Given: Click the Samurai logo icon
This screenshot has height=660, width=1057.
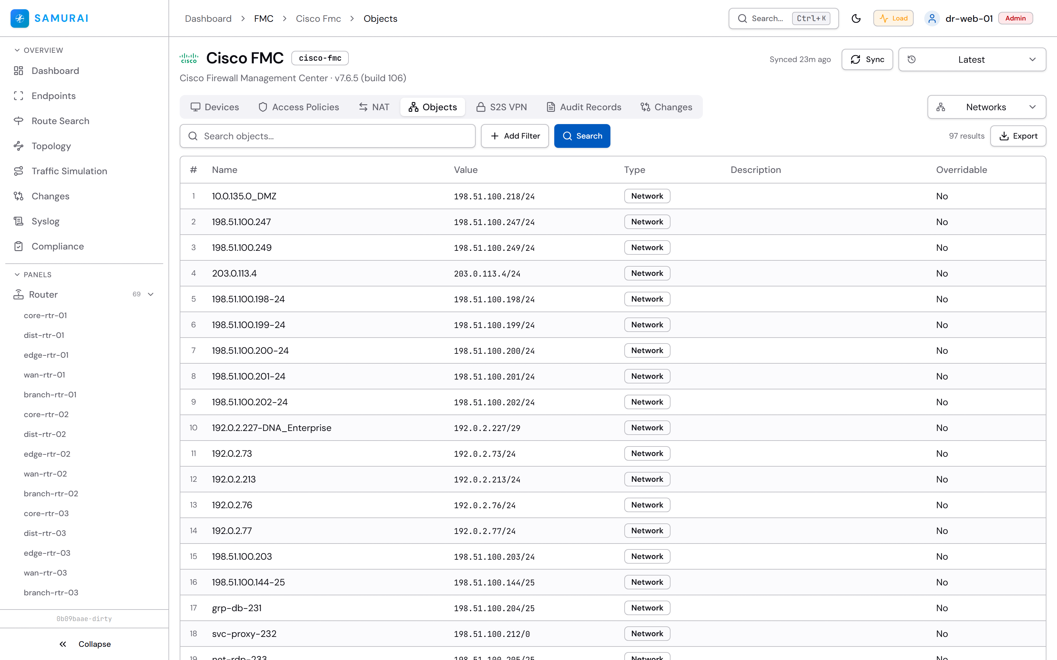Looking at the screenshot, I should coord(20,18).
